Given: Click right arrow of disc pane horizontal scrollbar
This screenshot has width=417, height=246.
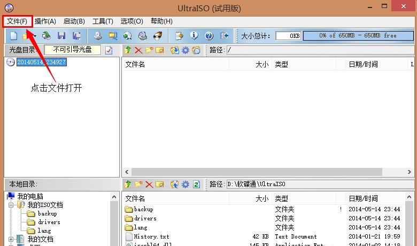Looking at the screenshot, I should (x=410, y=172).
